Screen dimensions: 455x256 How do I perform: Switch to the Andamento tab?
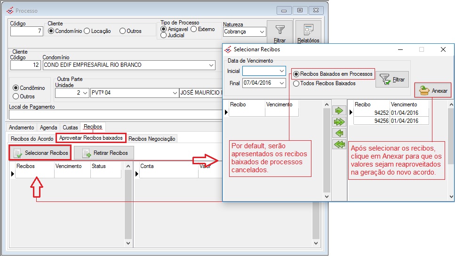(22, 128)
